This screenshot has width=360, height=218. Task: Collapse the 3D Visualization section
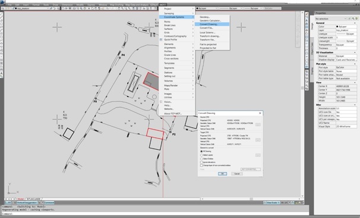(355, 52)
